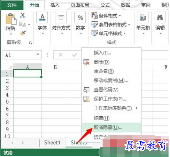Select the Format Painter brush icon
The image size is (170, 157).
click(x=23, y=33)
